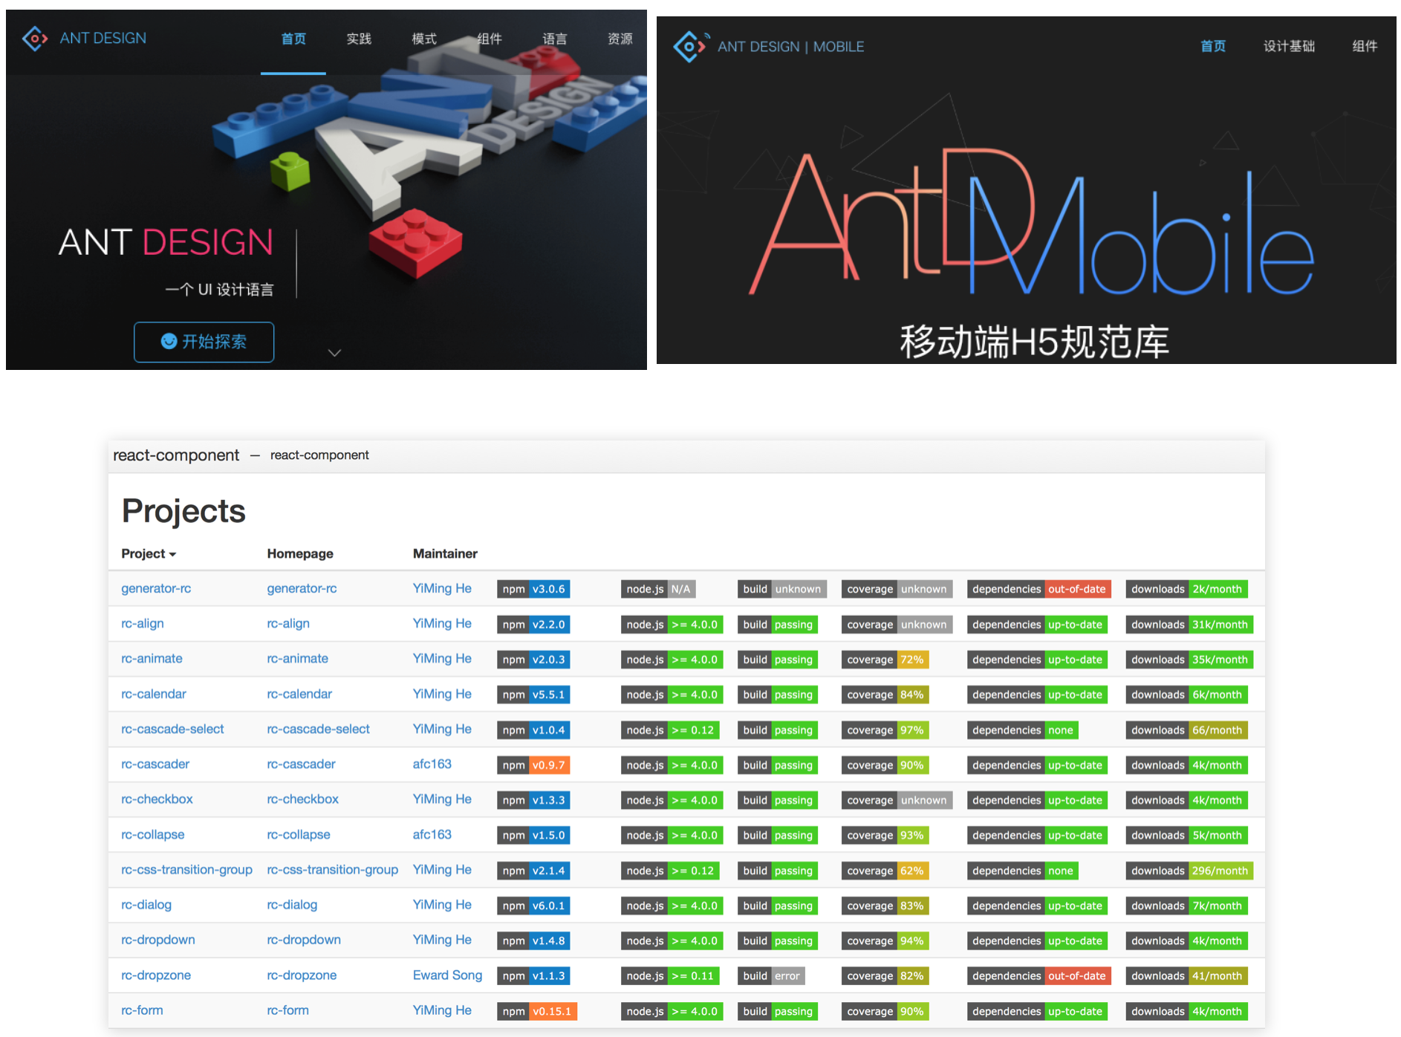The width and height of the screenshot is (1401, 1037).
Task: Open generator-rc project link
Action: tap(156, 588)
